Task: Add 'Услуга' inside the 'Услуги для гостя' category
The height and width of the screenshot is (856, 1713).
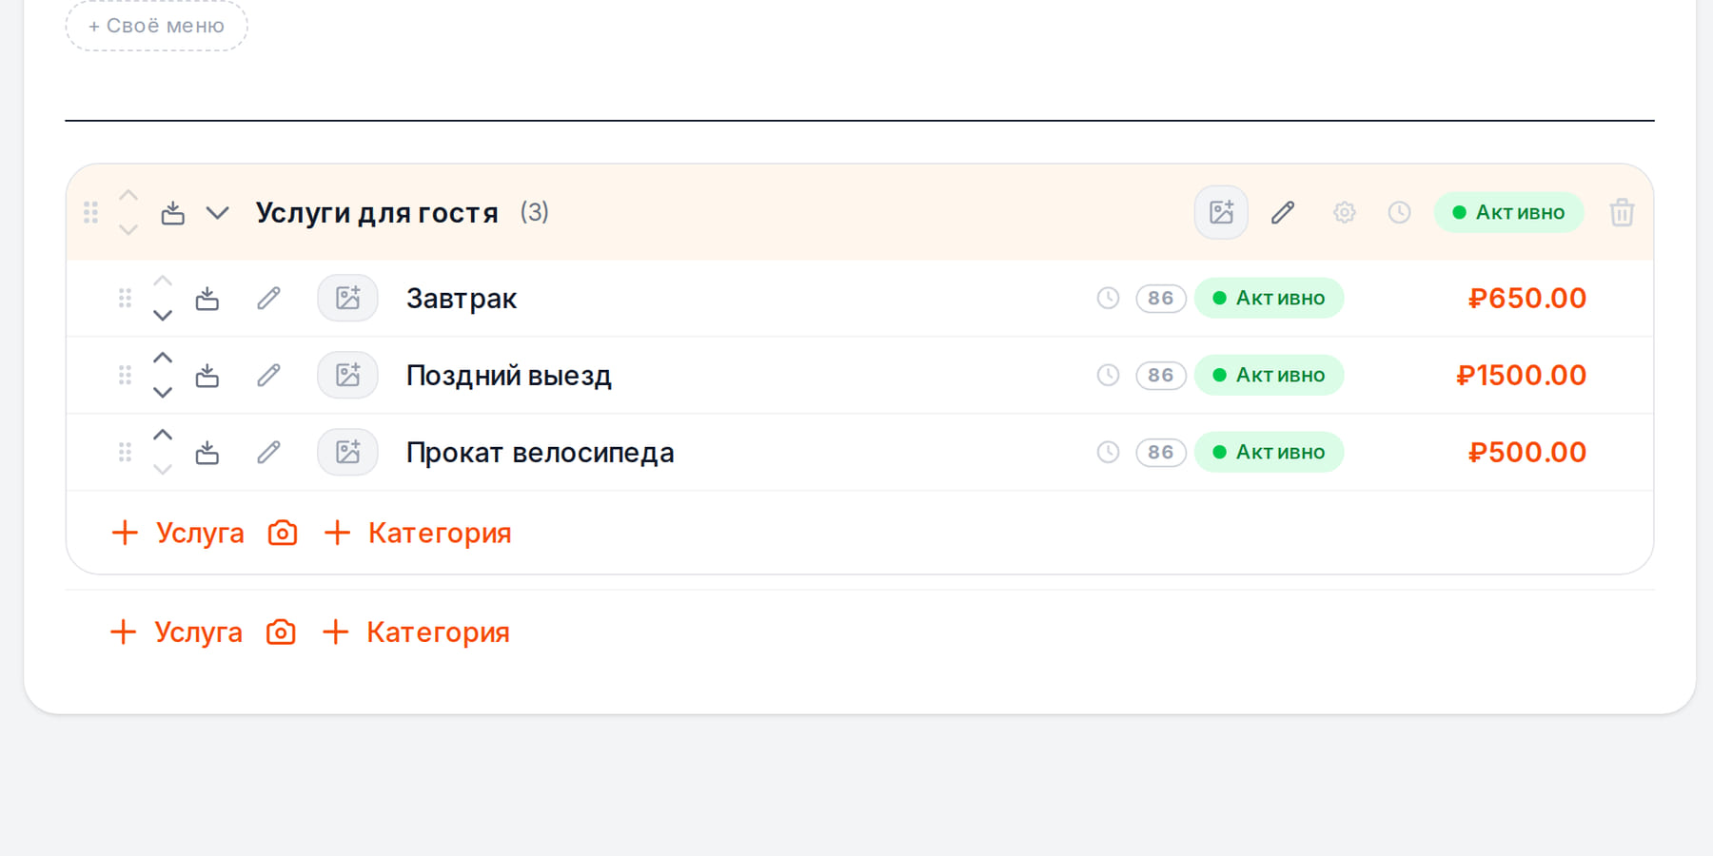Action: (x=178, y=533)
